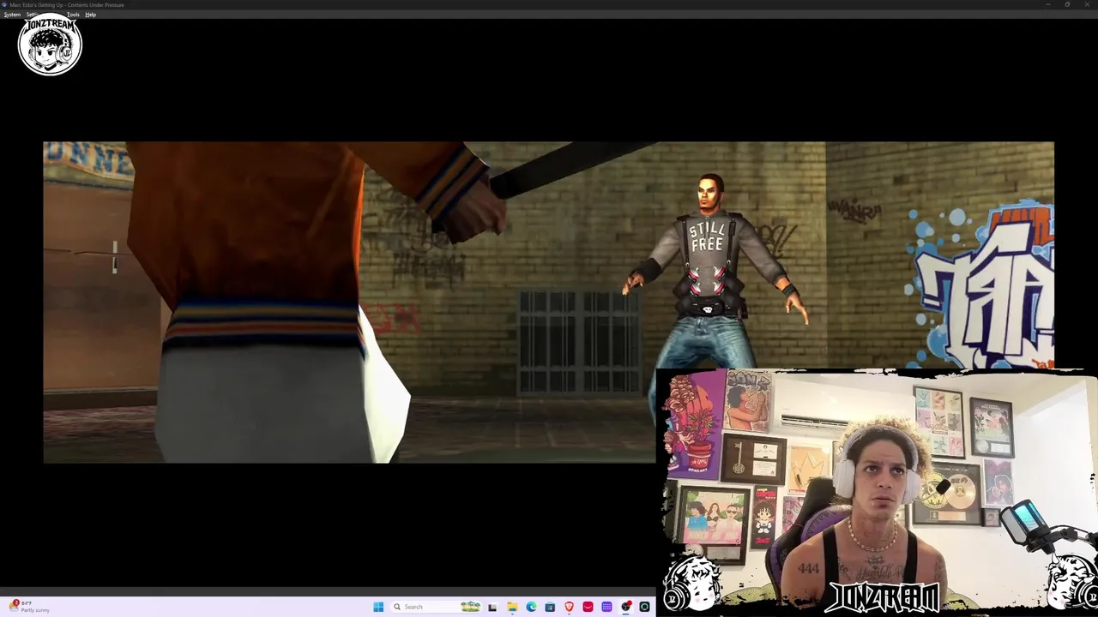Launch Microsoft Edge from the taskbar

point(531,607)
